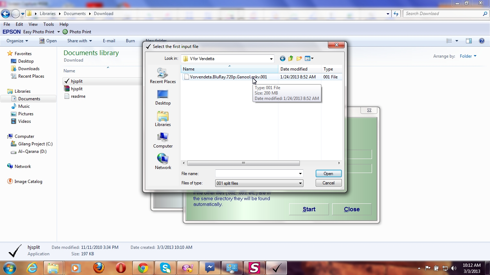The width and height of the screenshot is (490, 275).
Task: Expand Files of type dropdown
Action: point(300,183)
